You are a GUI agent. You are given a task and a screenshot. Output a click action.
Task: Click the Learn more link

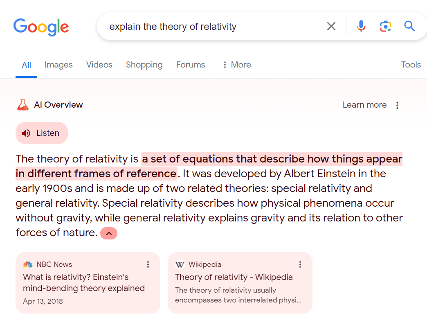click(x=364, y=105)
